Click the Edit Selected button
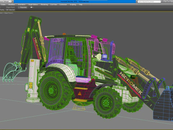Image resolution: width=173 pixels, height=130 pixels. click(x=10, y=10)
